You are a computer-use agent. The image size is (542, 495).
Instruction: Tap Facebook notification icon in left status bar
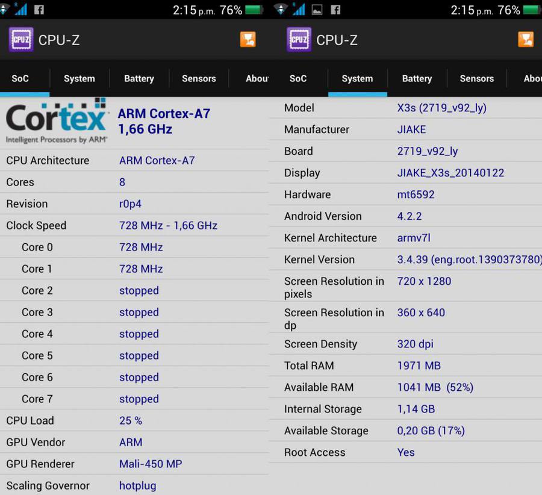point(39,10)
